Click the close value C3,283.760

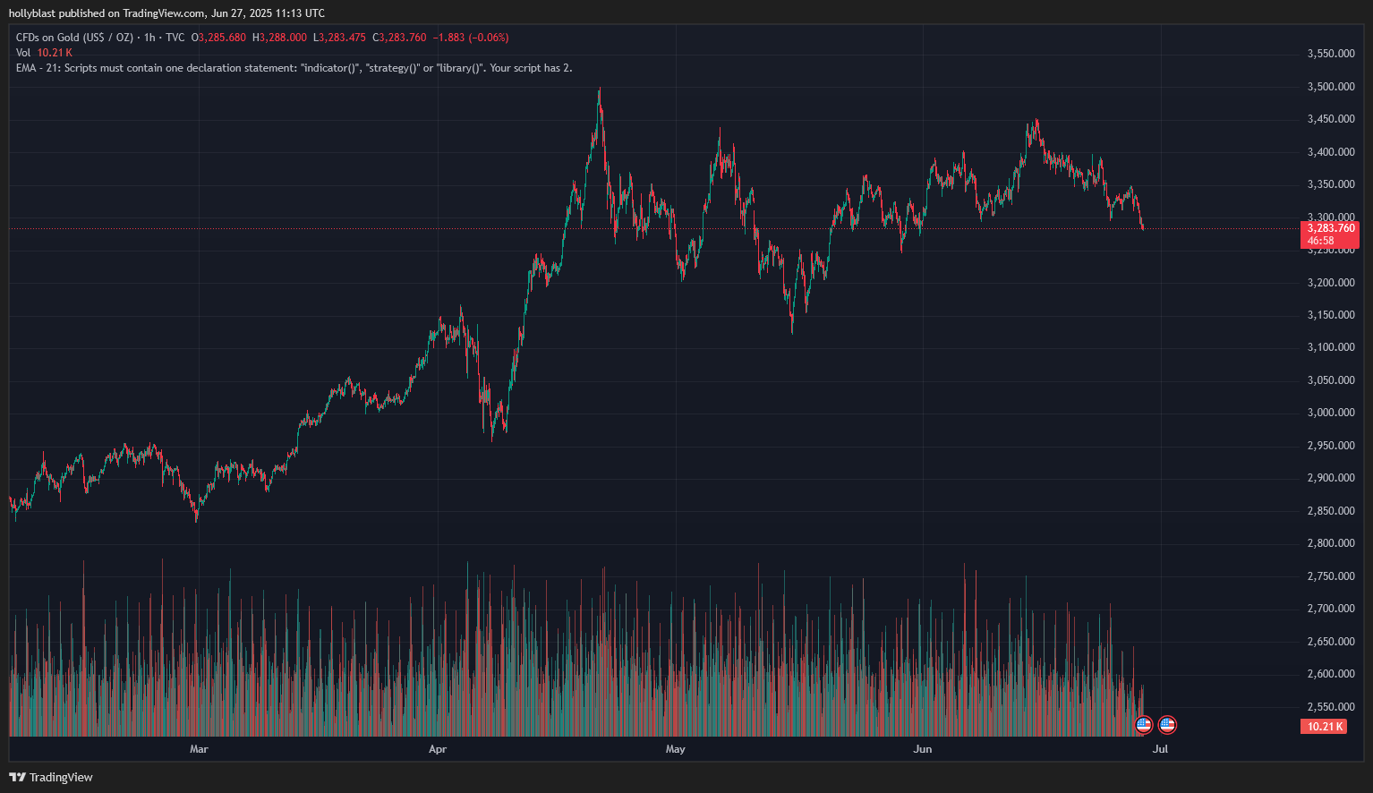click(399, 38)
